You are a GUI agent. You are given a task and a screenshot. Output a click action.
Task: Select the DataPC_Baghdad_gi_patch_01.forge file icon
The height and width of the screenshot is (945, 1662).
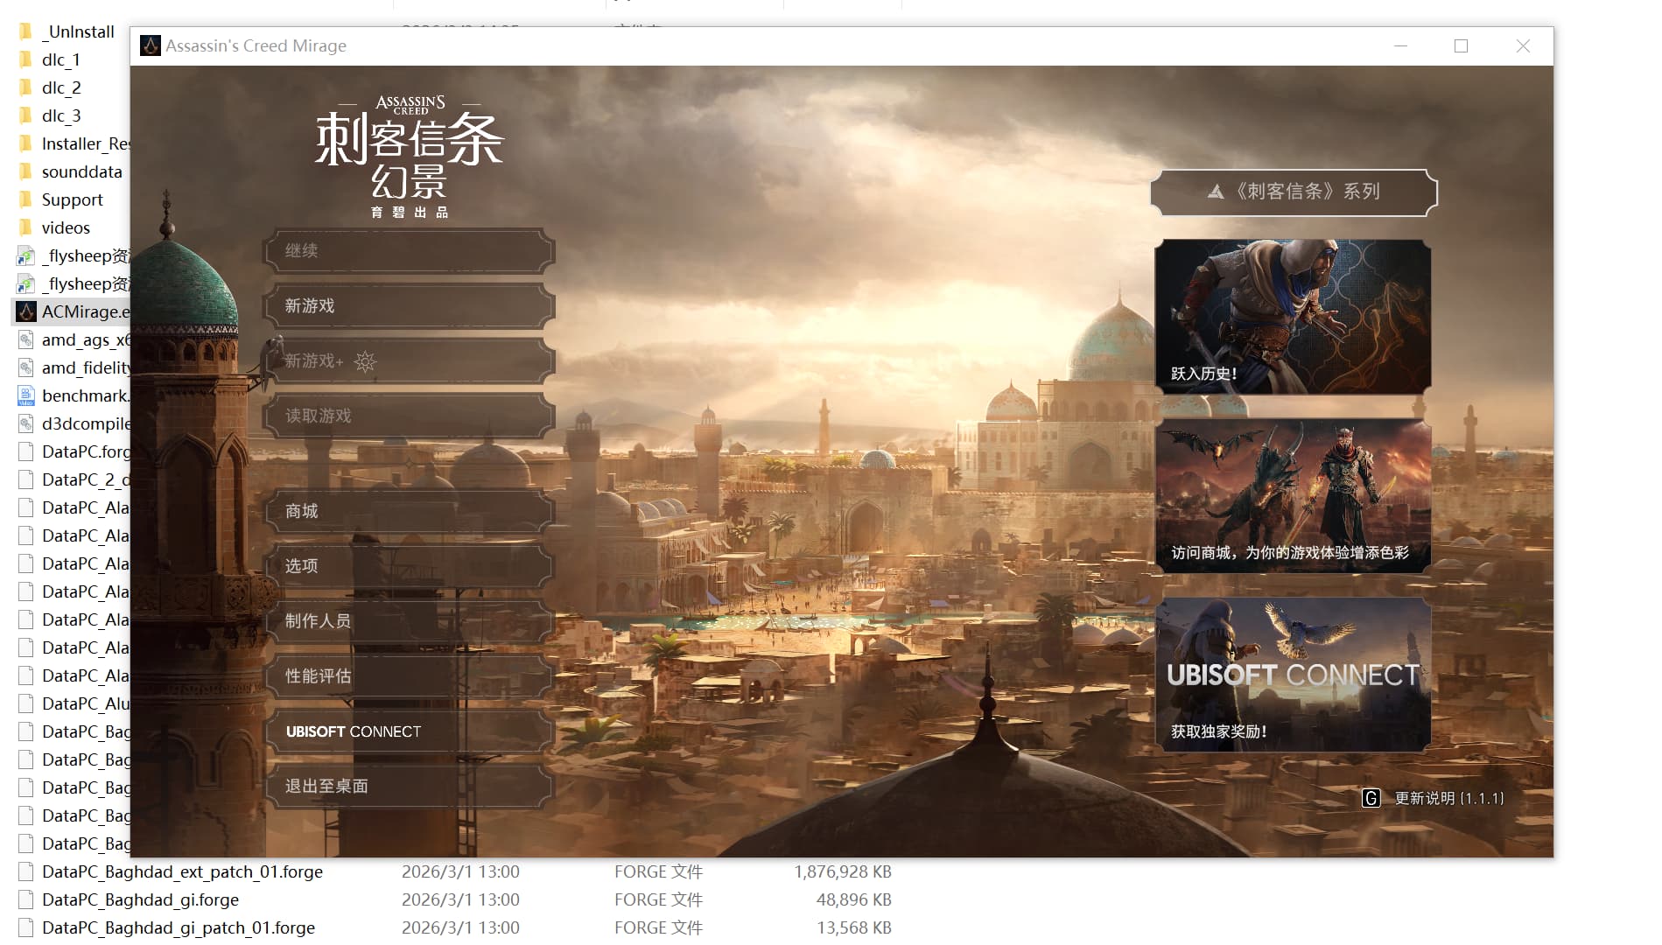[26, 927]
